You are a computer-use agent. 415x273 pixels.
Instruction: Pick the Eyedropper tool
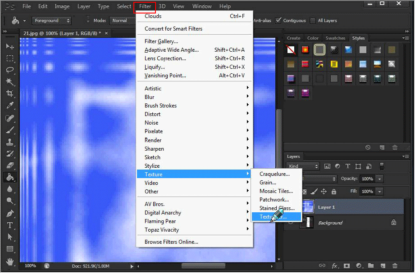click(x=9, y=106)
